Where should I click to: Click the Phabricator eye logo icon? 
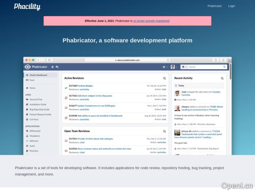[28, 67]
